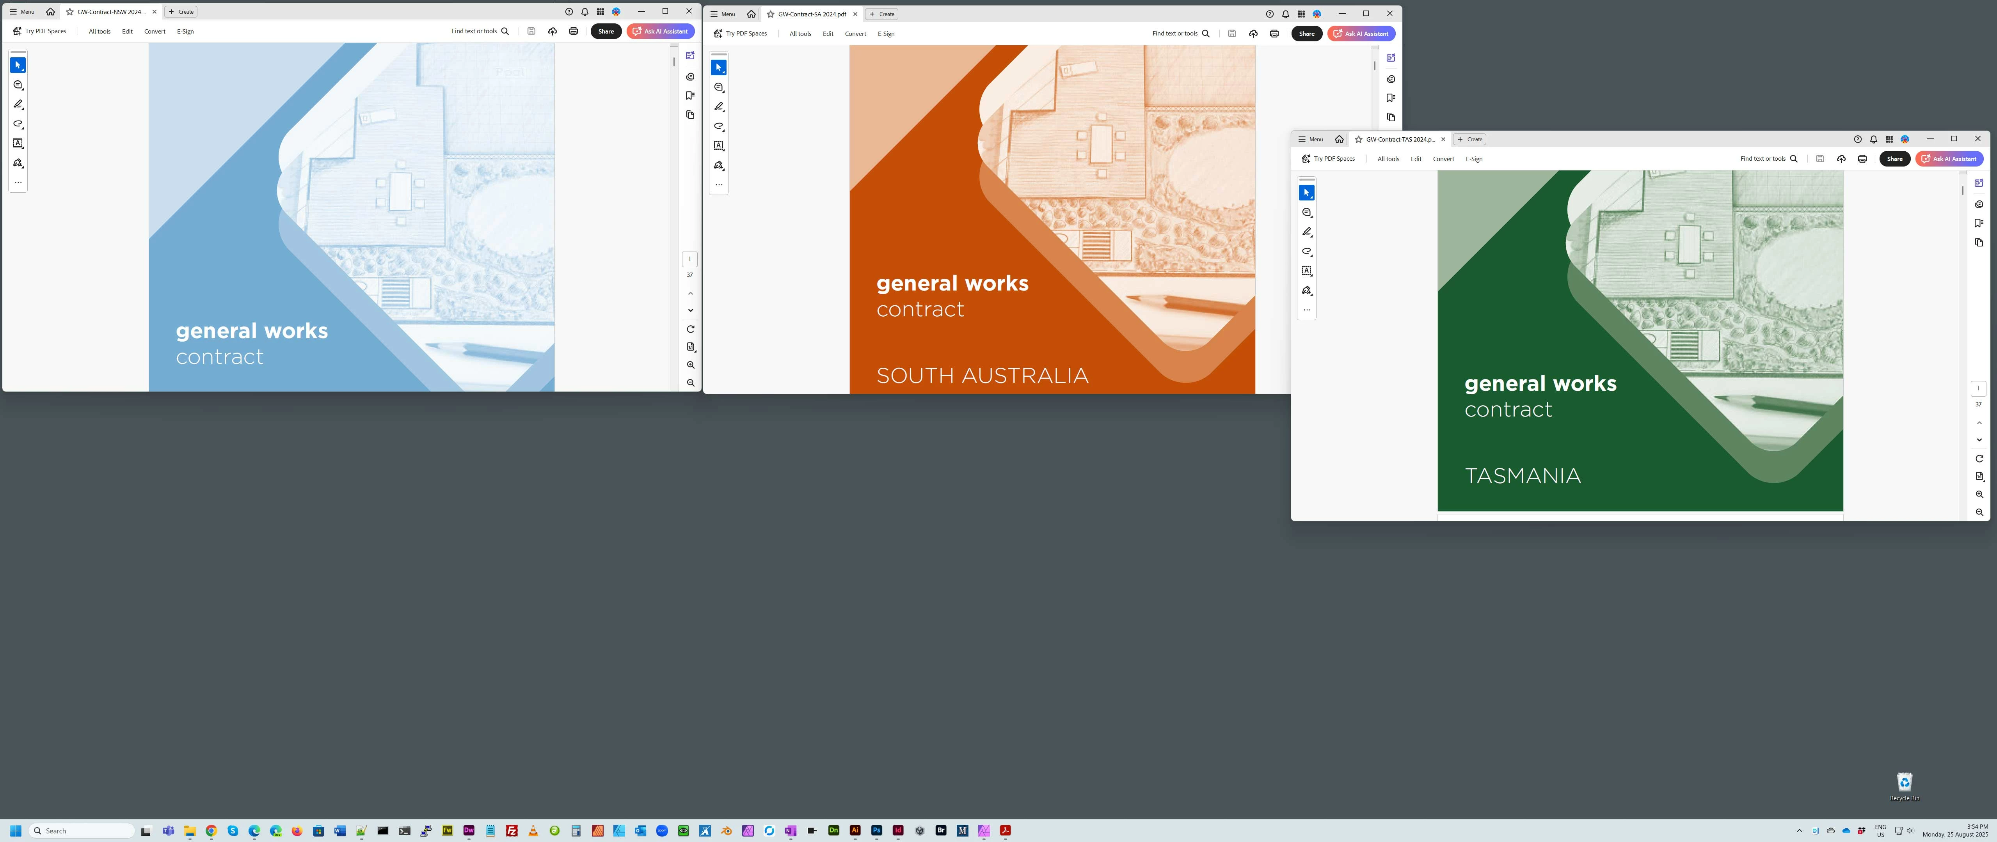Click the print icon in the NSW window
Viewport: 1997px width, 842px height.
click(573, 32)
